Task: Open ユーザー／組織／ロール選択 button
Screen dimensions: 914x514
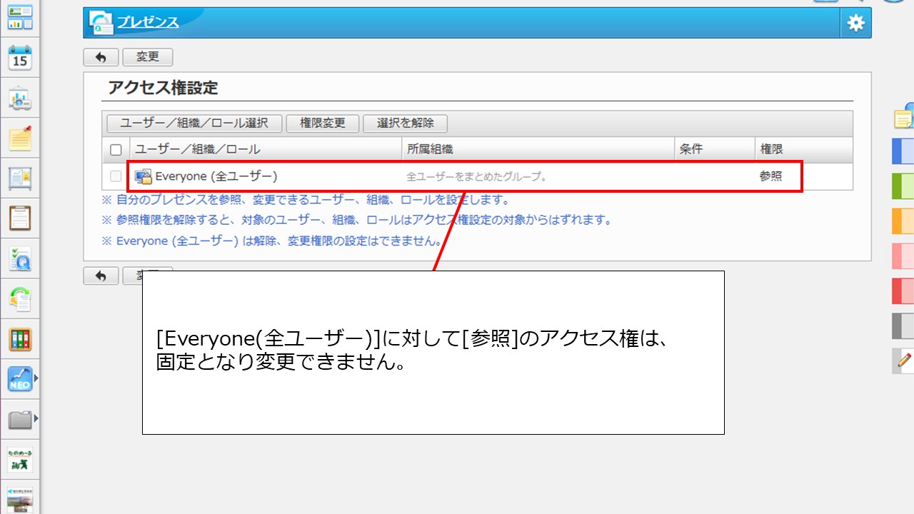Action: coord(194,123)
